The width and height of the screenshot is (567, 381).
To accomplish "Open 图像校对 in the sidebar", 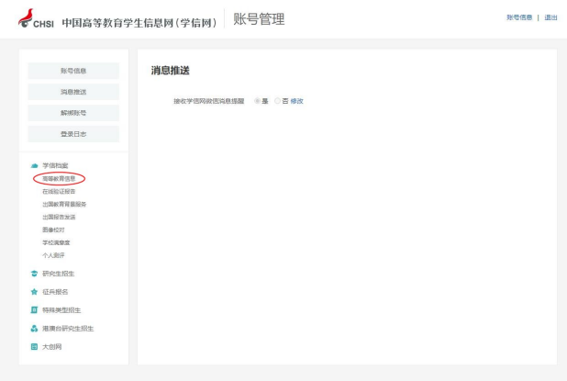I will tap(53, 230).
